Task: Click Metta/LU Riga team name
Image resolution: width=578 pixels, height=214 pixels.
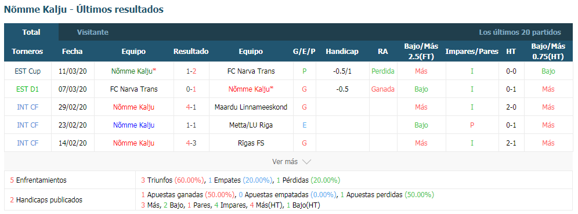Action: pos(251,125)
